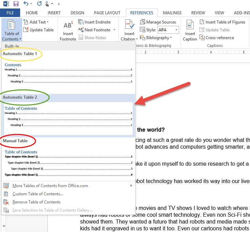Image resolution: width=250 pixels, height=232 pixels.
Task: Switch to the MAILINGS tab
Action: point(172,13)
